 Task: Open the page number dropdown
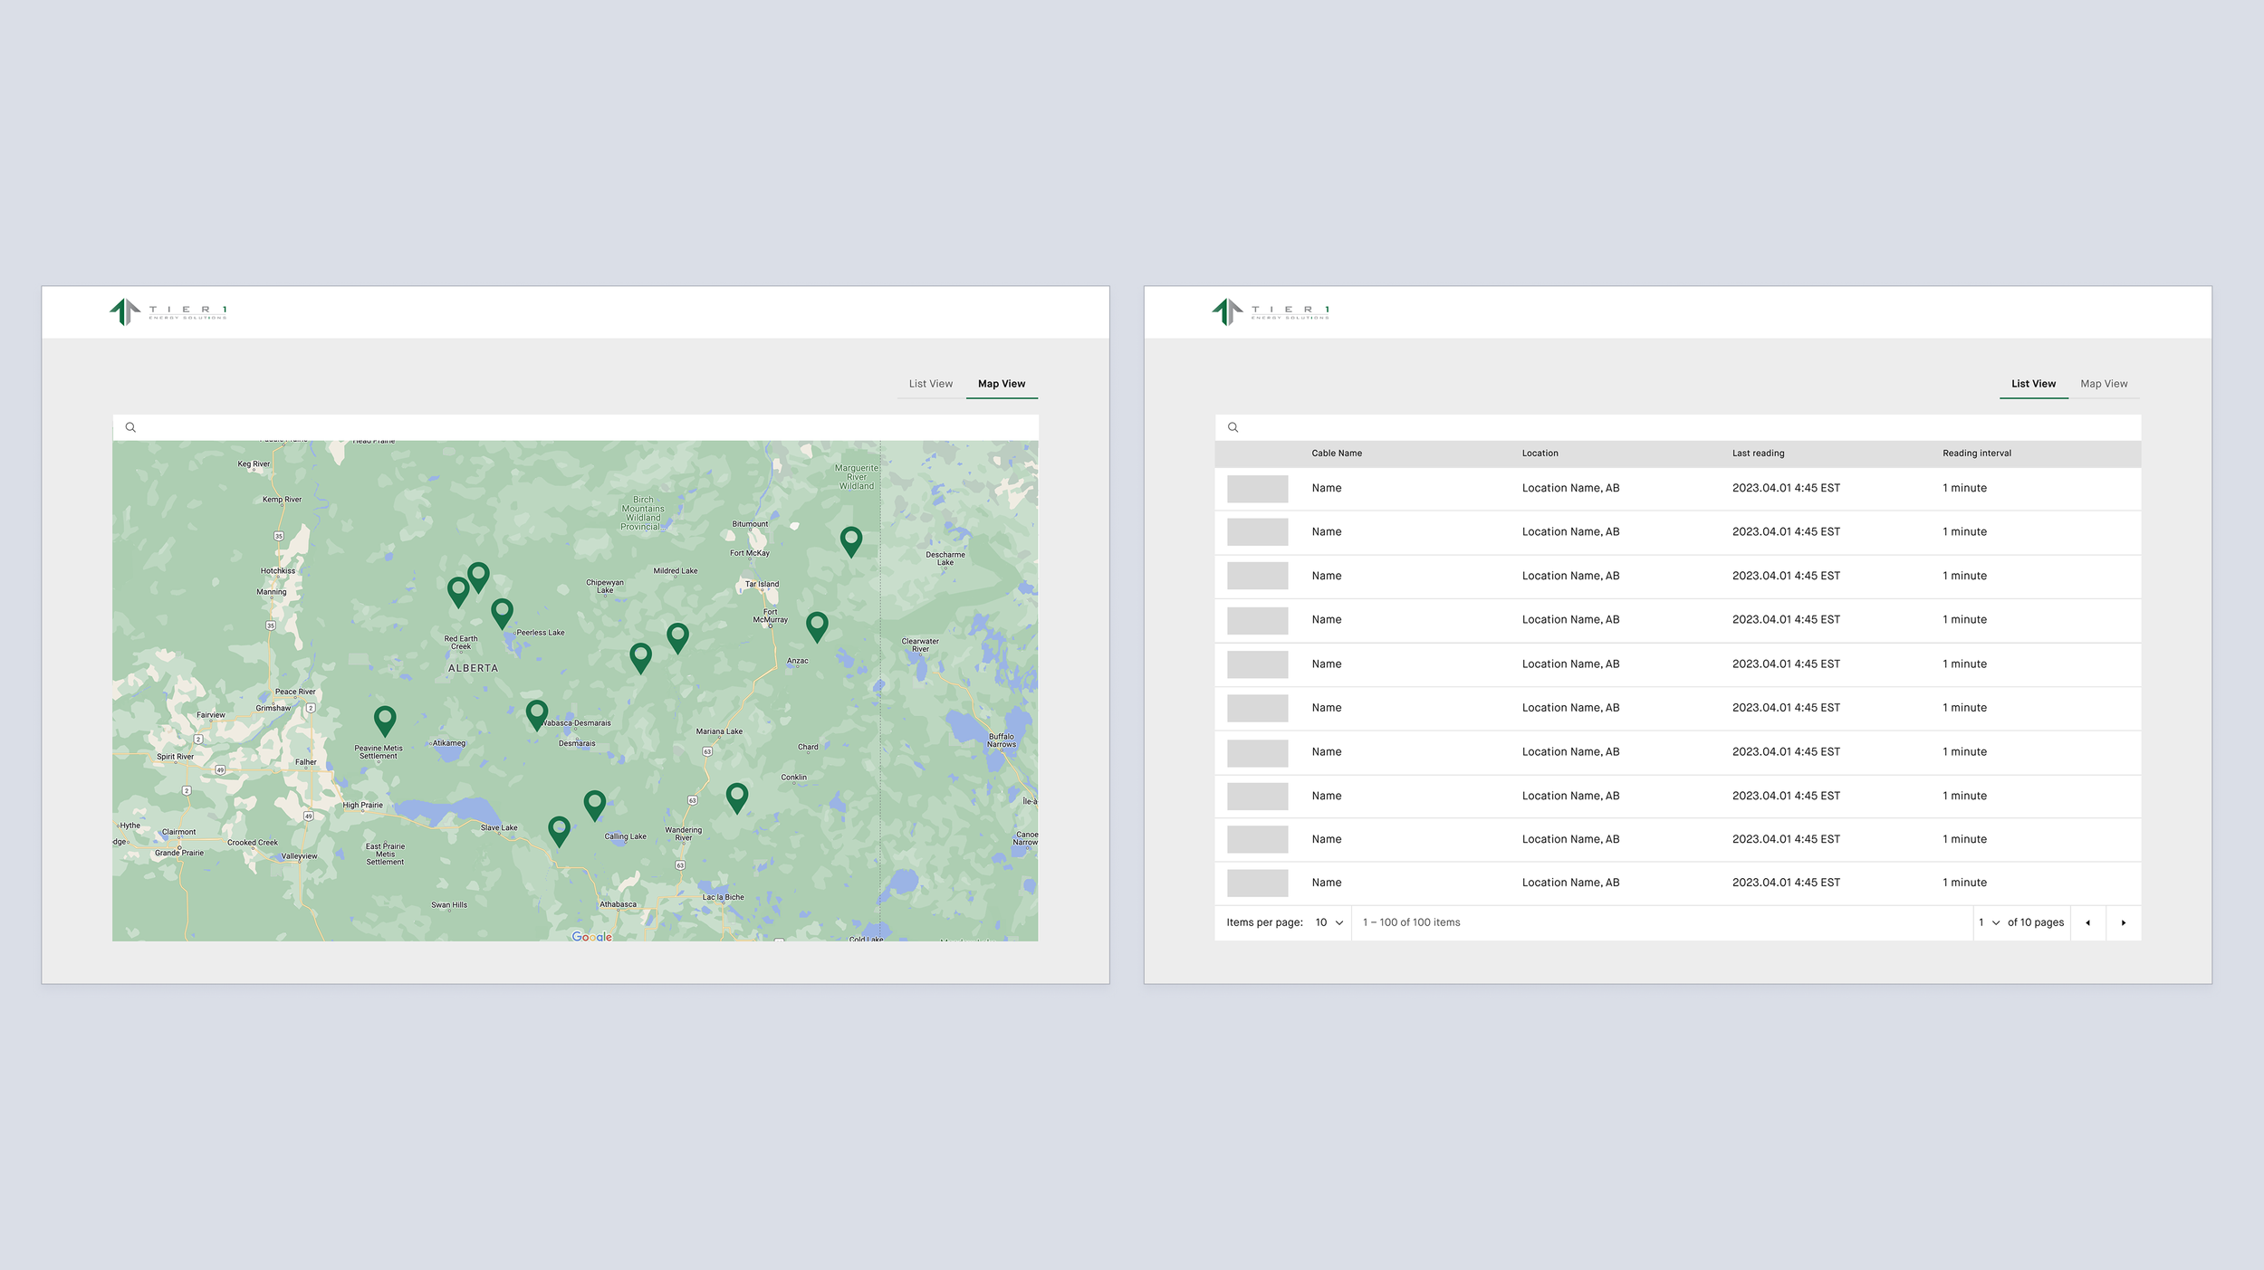click(1989, 922)
